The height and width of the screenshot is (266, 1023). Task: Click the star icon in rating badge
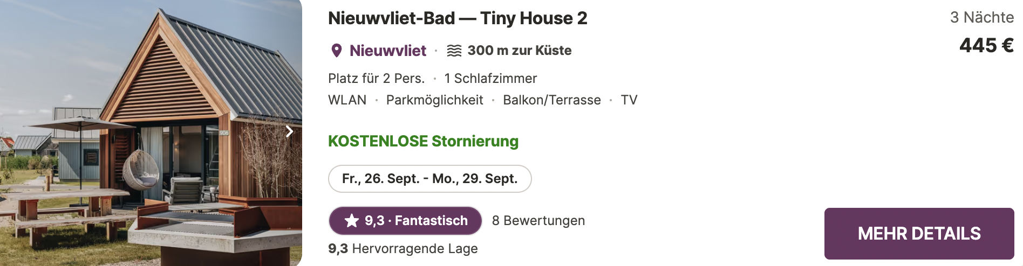click(x=352, y=221)
